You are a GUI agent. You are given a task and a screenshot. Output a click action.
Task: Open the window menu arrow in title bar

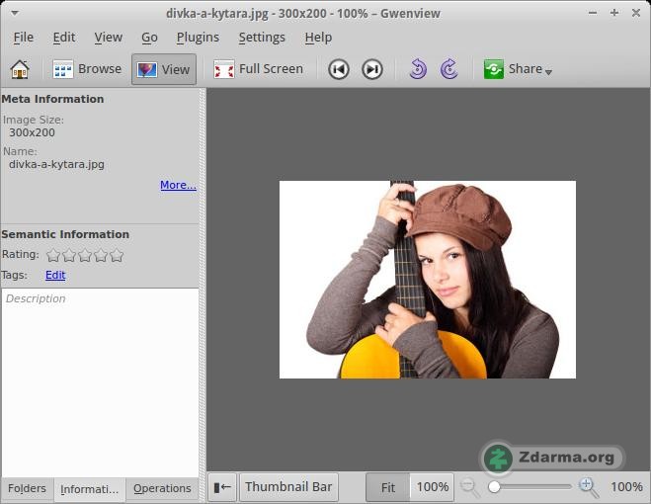(x=15, y=13)
